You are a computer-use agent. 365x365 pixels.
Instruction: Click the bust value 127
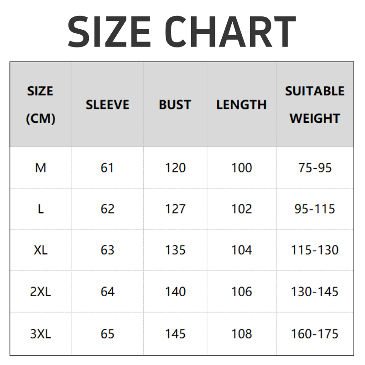click(x=175, y=209)
